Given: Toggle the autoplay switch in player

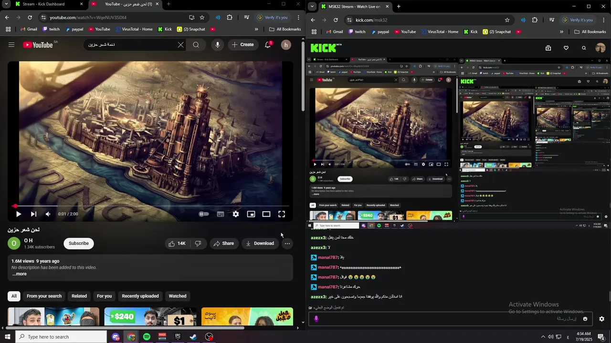Looking at the screenshot, I should pos(204,214).
